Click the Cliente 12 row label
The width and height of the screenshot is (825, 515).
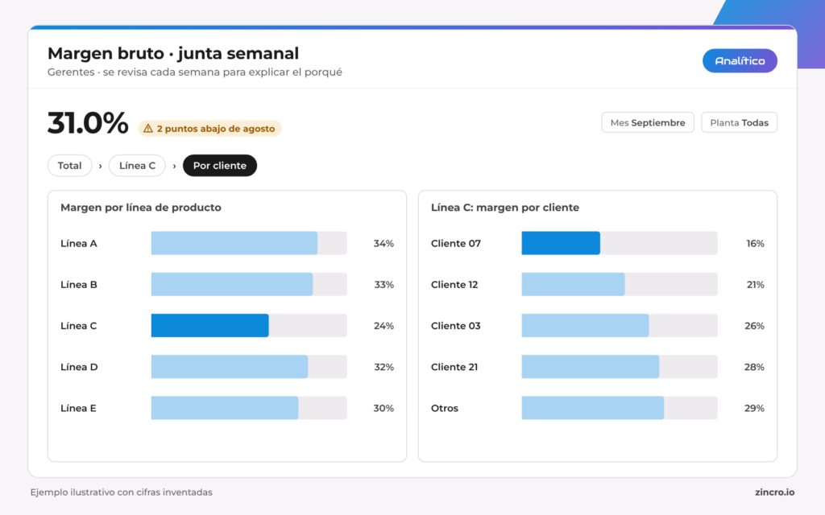(454, 284)
